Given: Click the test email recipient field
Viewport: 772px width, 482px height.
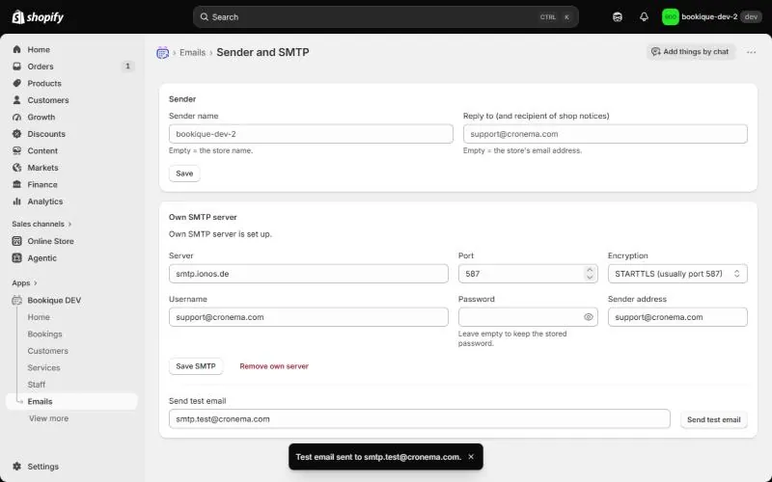Looking at the screenshot, I should tap(419, 419).
